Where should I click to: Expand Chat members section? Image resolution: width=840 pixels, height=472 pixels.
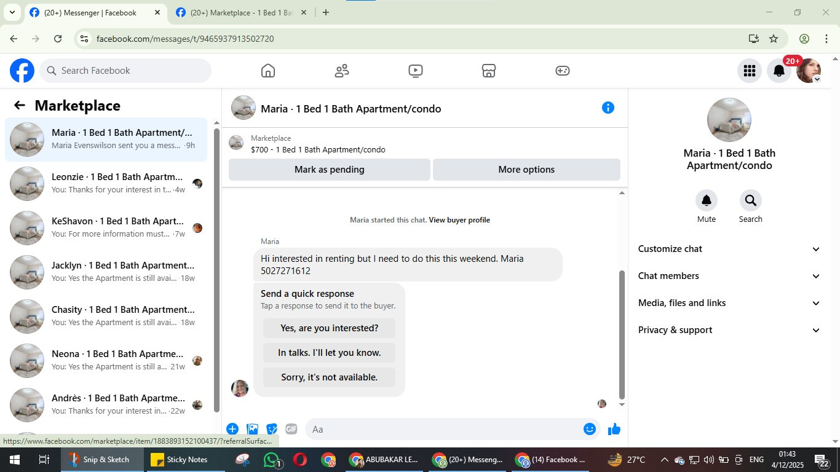point(729,276)
